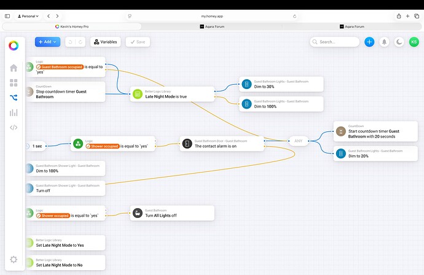Click the Search input field

click(336, 42)
